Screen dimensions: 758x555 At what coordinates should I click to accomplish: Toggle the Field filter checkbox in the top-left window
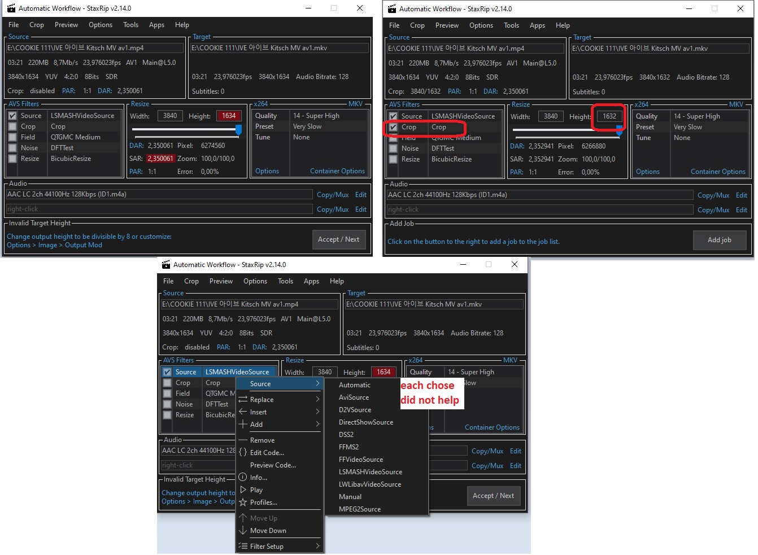12,137
